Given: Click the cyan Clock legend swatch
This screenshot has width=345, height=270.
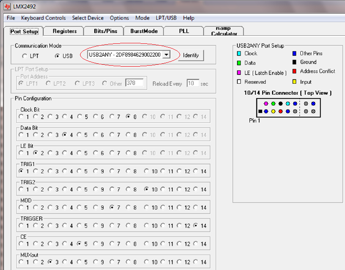Looking at the screenshot, I should click(x=239, y=53).
